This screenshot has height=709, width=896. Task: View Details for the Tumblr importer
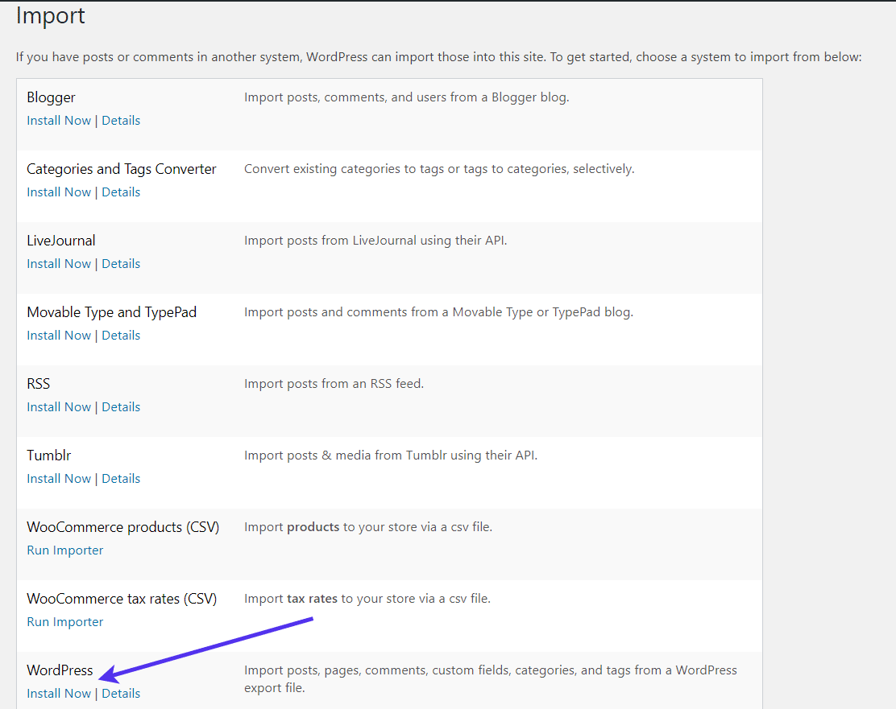coord(121,478)
